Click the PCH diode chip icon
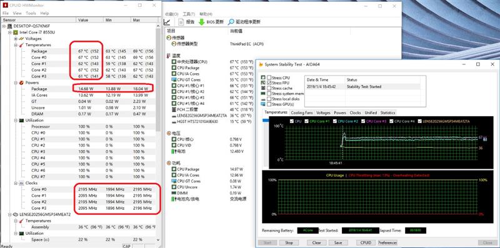The image size is (500, 248). click(174, 109)
